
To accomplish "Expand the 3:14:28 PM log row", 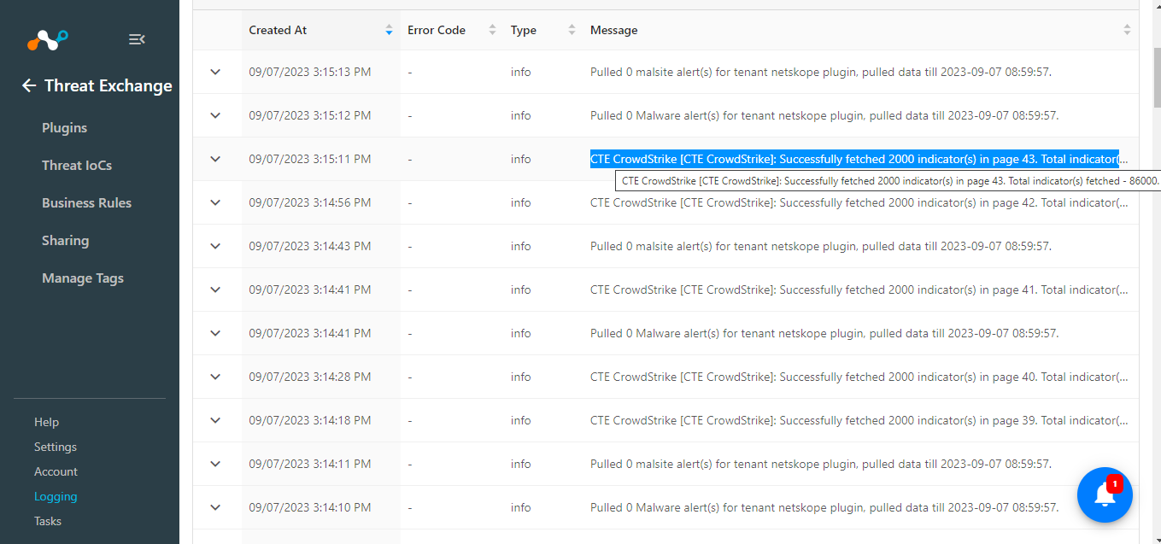I will pos(215,377).
